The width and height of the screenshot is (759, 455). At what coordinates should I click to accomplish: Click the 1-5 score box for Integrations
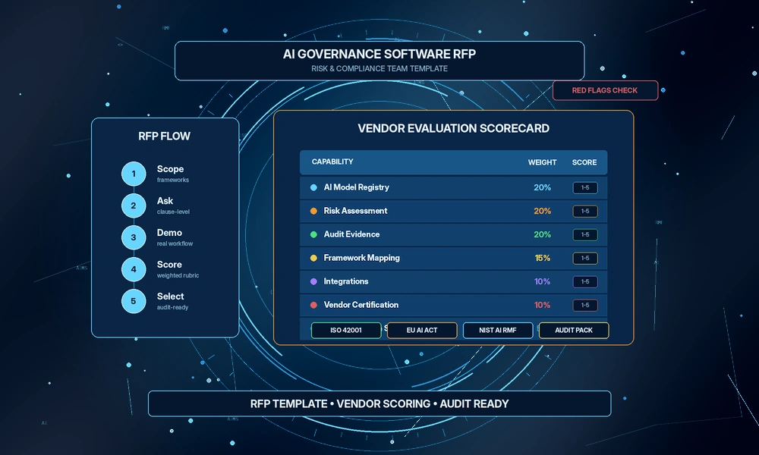pyautogui.click(x=585, y=281)
